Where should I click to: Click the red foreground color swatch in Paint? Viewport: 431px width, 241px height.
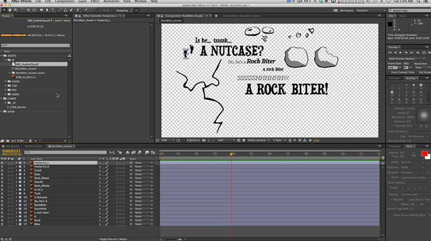(x=424, y=153)
